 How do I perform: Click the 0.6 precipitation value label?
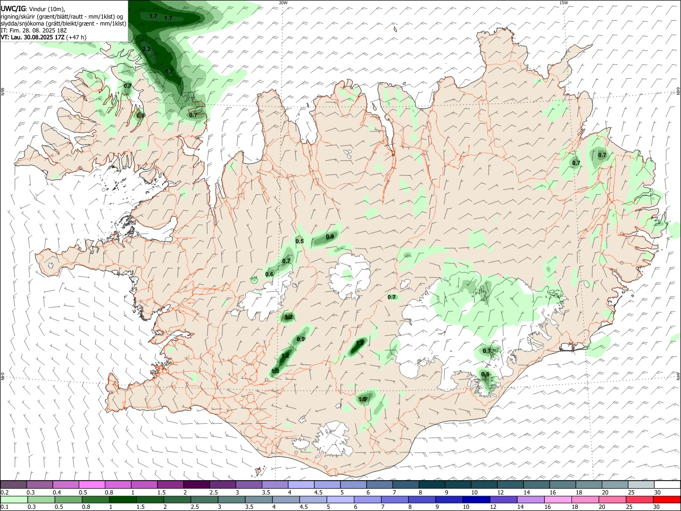[269, 274]
